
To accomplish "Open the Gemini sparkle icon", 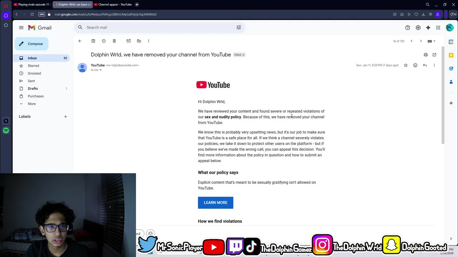I will click(428, 27).
